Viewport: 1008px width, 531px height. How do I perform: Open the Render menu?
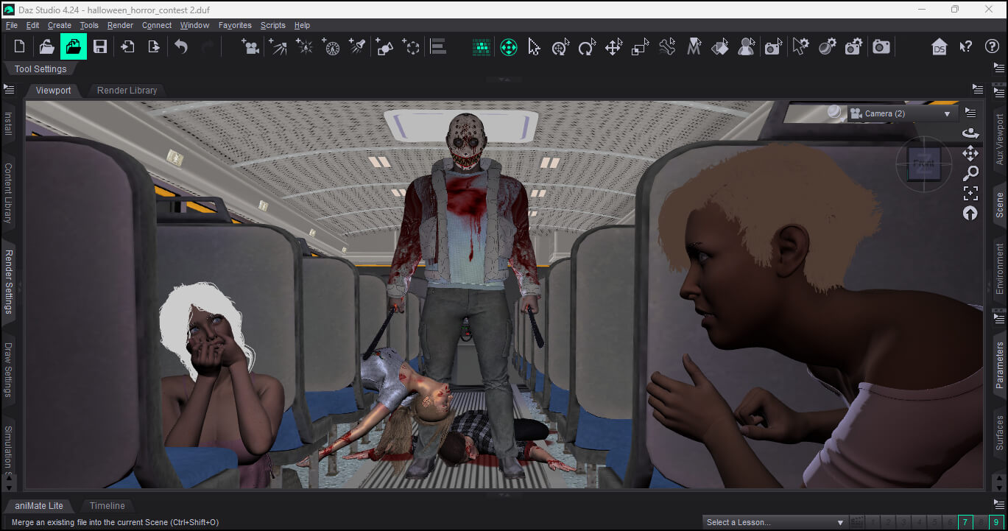coord(121,25)
